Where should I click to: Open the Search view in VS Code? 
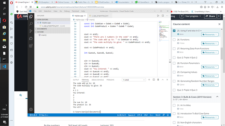(31, 24)
